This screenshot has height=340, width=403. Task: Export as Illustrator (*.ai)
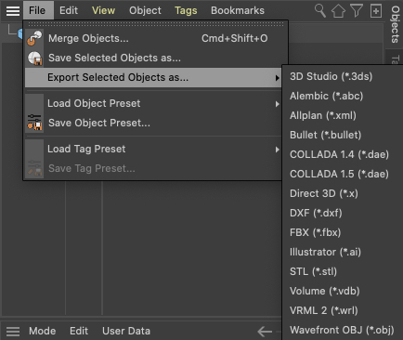(x=343, y=252)
